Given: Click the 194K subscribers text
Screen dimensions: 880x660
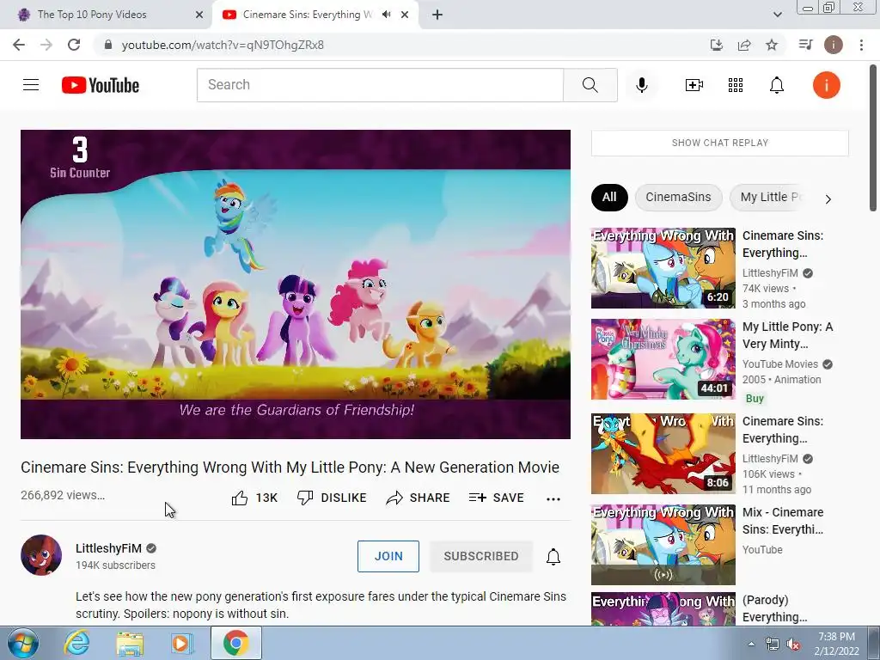Looking at the screenshot, I should pos(116,565).
